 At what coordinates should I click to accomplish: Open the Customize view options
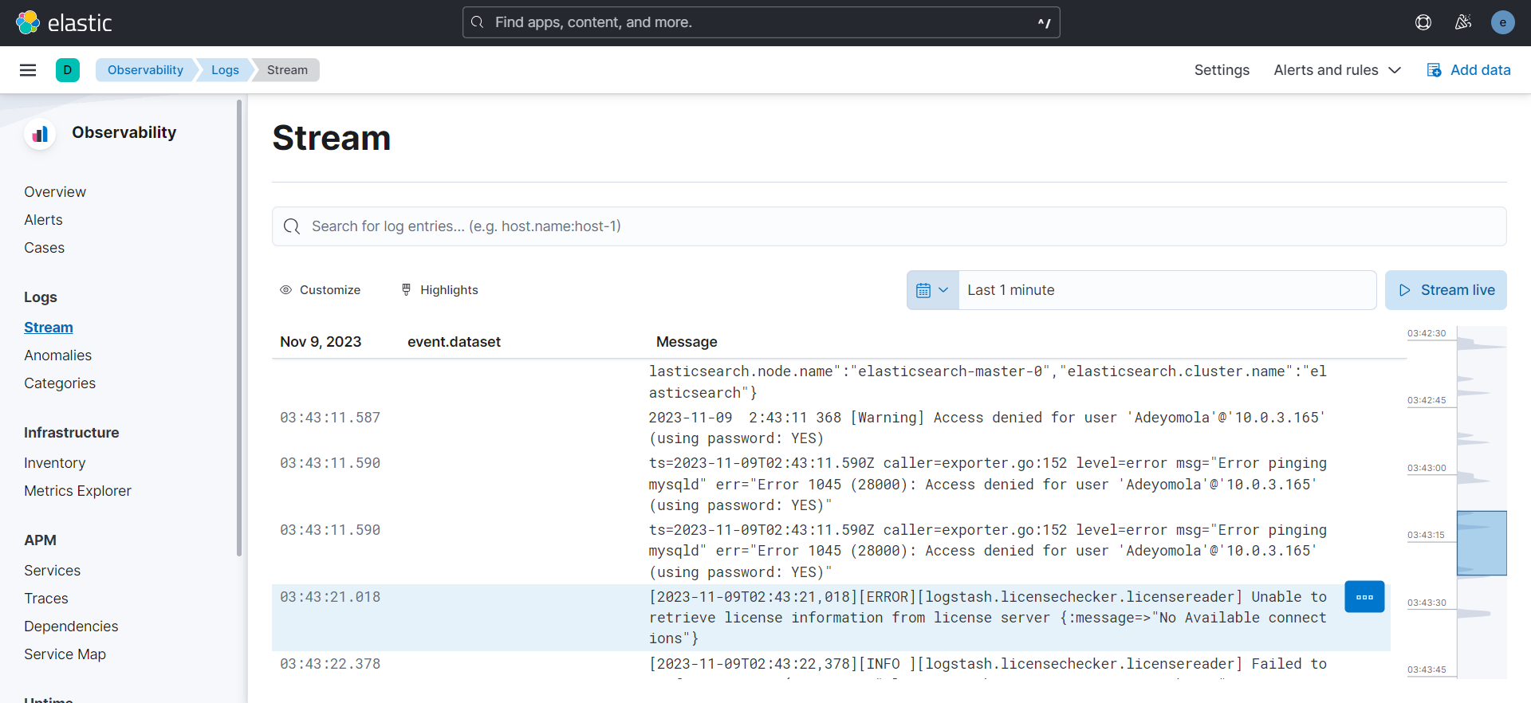[320, 290]
